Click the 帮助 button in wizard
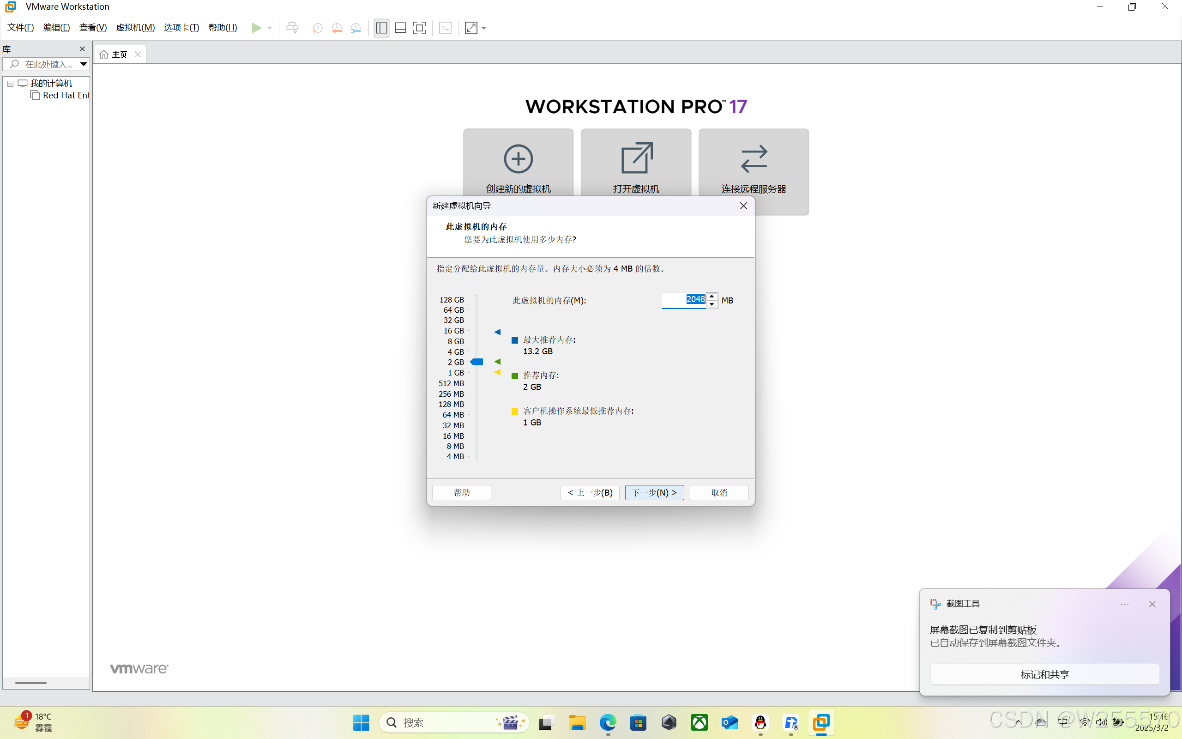 pos(462,492)
